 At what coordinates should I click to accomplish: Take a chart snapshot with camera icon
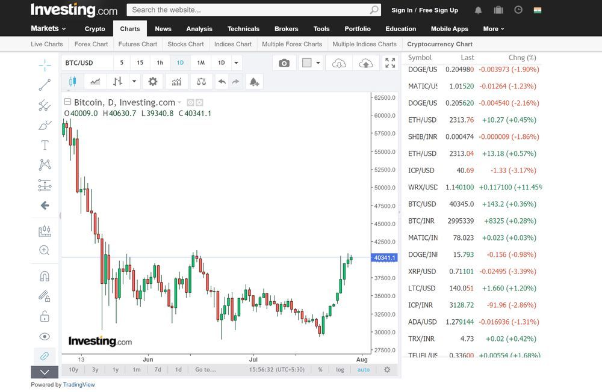(x=284, y=63)
